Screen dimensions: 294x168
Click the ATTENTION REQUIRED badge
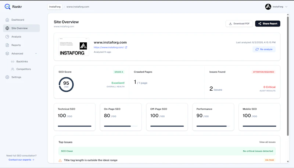click(x=263, y=72)
